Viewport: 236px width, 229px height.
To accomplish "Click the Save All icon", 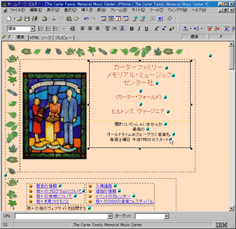I will click(x=35, y=19).
